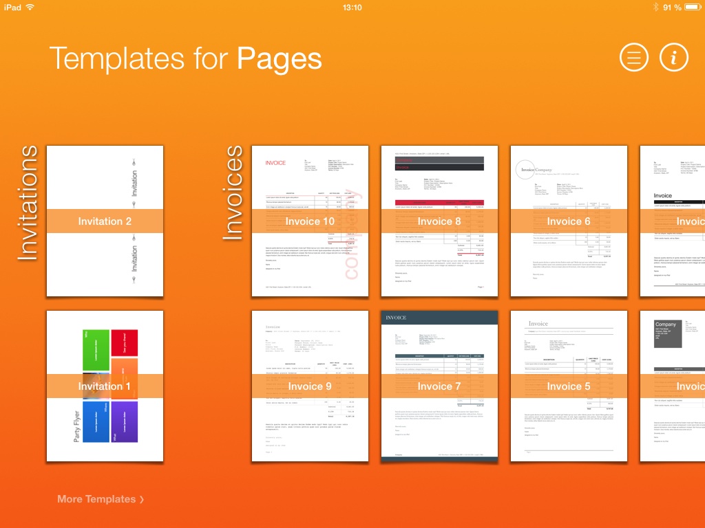Tap the battery indicator icon
The height and width of the screenshot is (528, 705).
(693, 7)
